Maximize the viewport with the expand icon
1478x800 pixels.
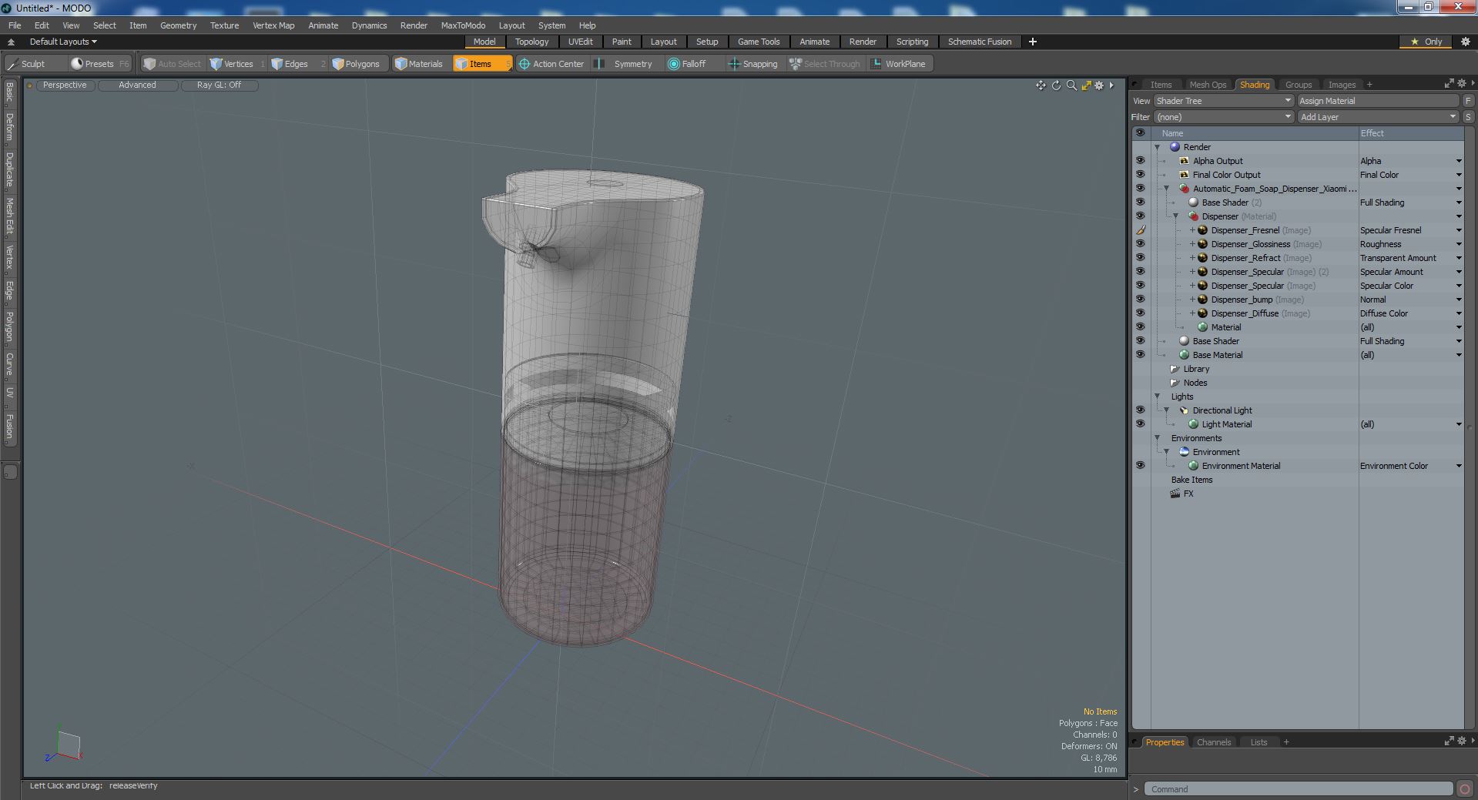pyautogui.click(x=1086, y=85)
